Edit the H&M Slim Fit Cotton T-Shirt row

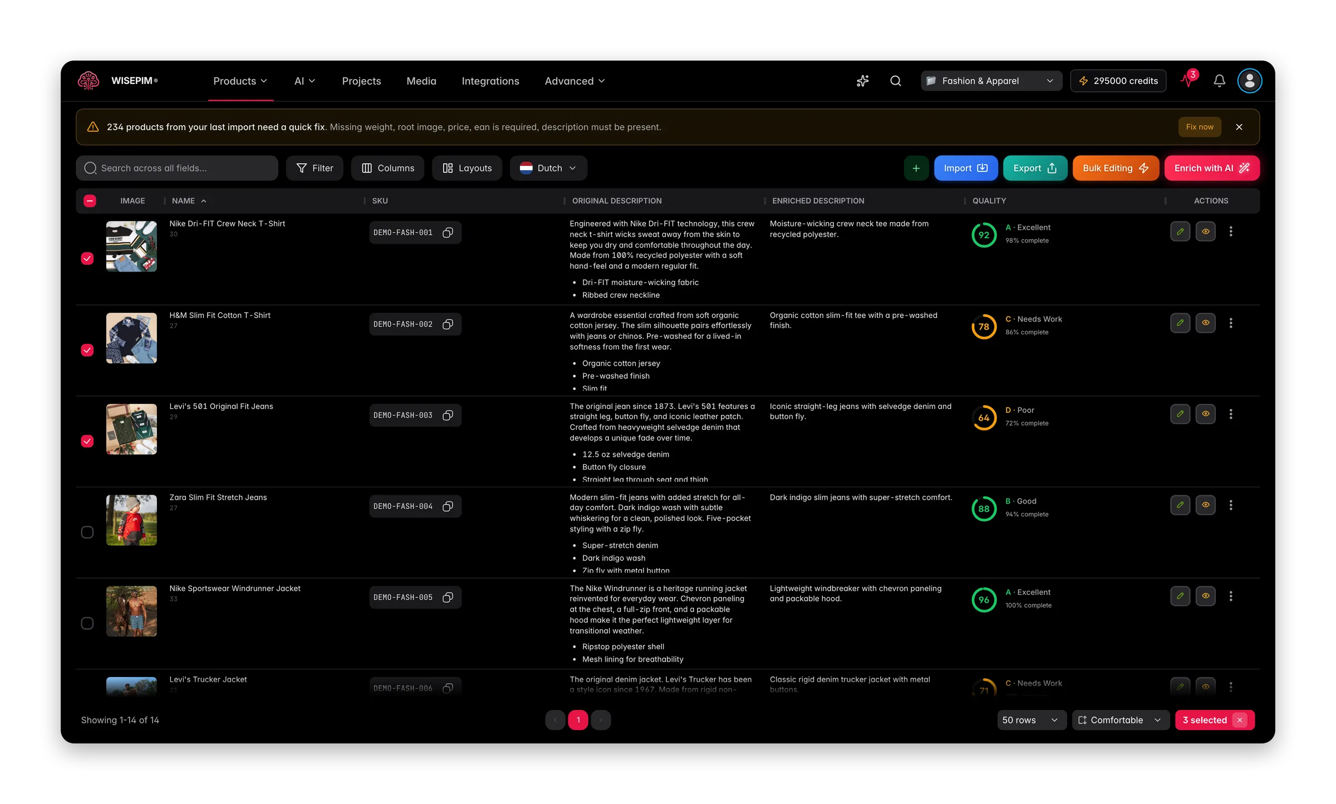tap(1180, 323)
